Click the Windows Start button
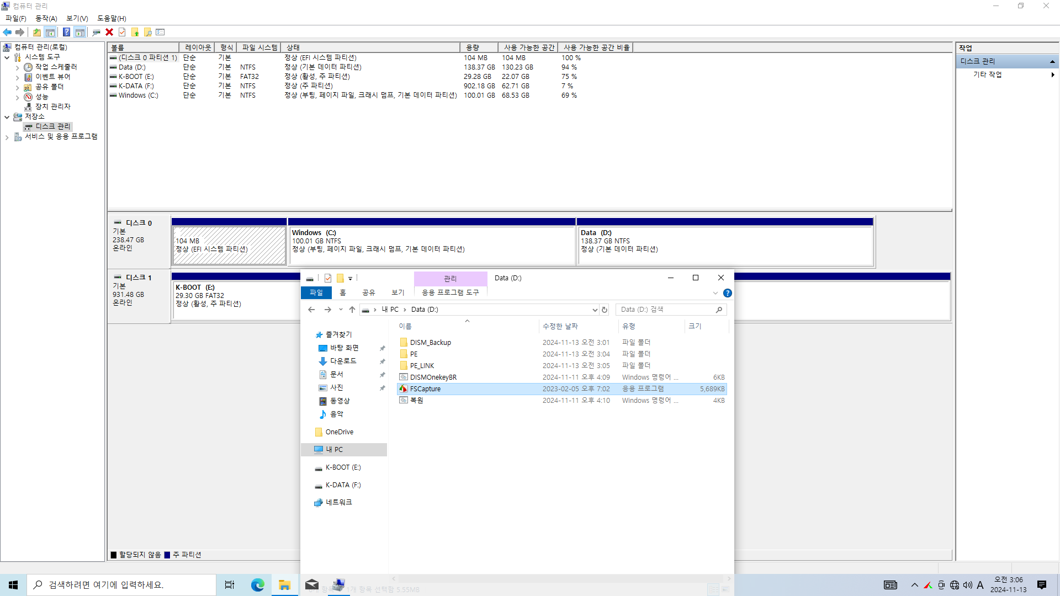The image size is (1060, 596). pyautogui.click(x=13, y=585)
